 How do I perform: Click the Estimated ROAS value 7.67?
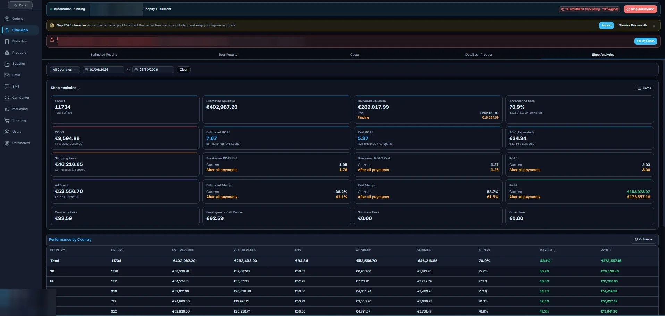pyautogui.click(x=211, y=138)
